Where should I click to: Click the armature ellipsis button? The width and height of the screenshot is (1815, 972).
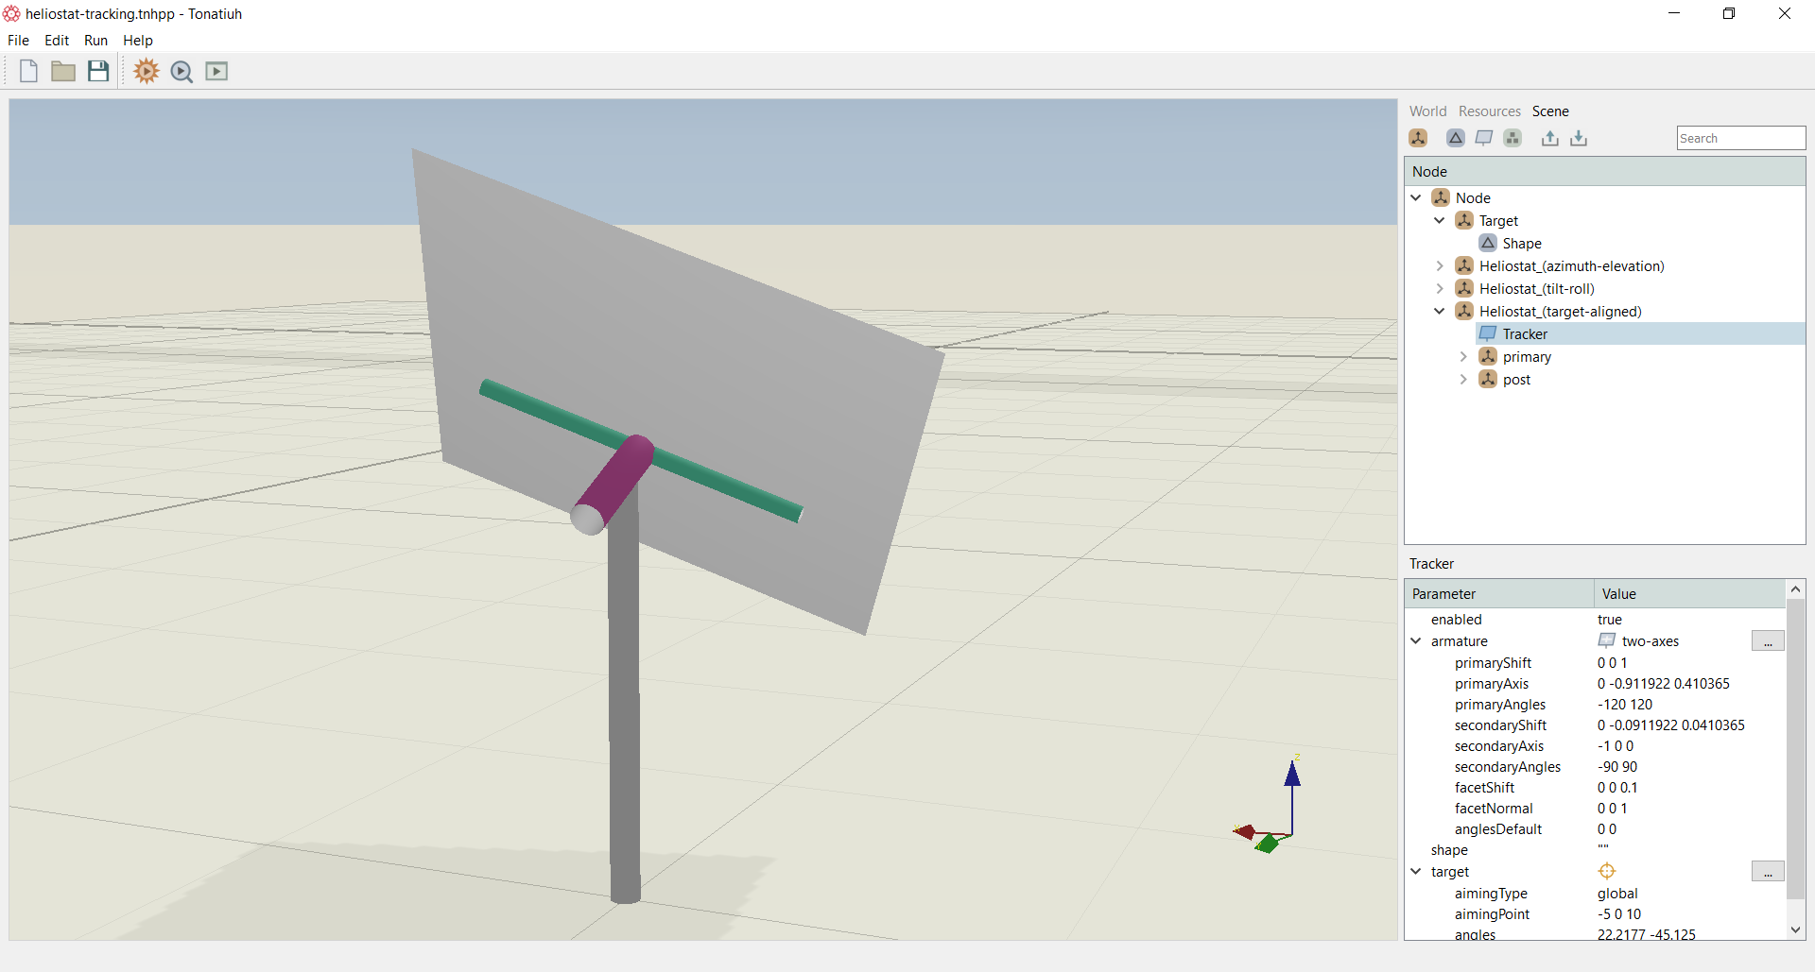[x=1768, y=641]
